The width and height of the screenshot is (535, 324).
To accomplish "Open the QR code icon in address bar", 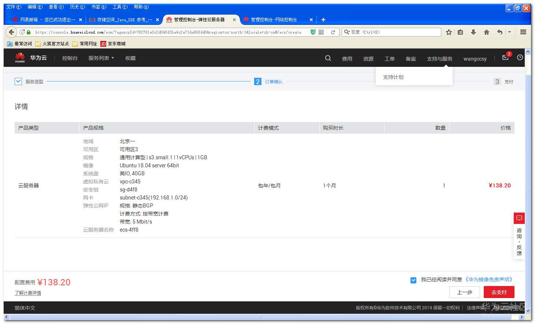I will pos(321,32).
